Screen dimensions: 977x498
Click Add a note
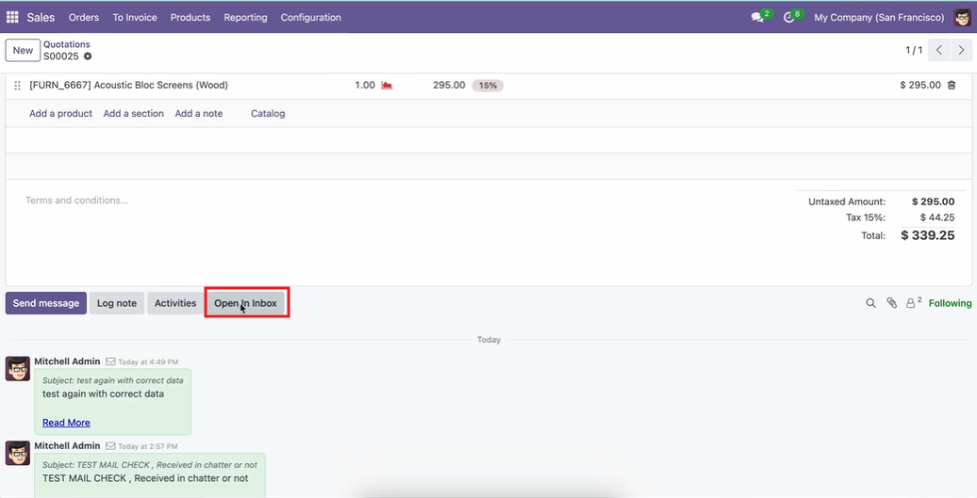(199, 114)
